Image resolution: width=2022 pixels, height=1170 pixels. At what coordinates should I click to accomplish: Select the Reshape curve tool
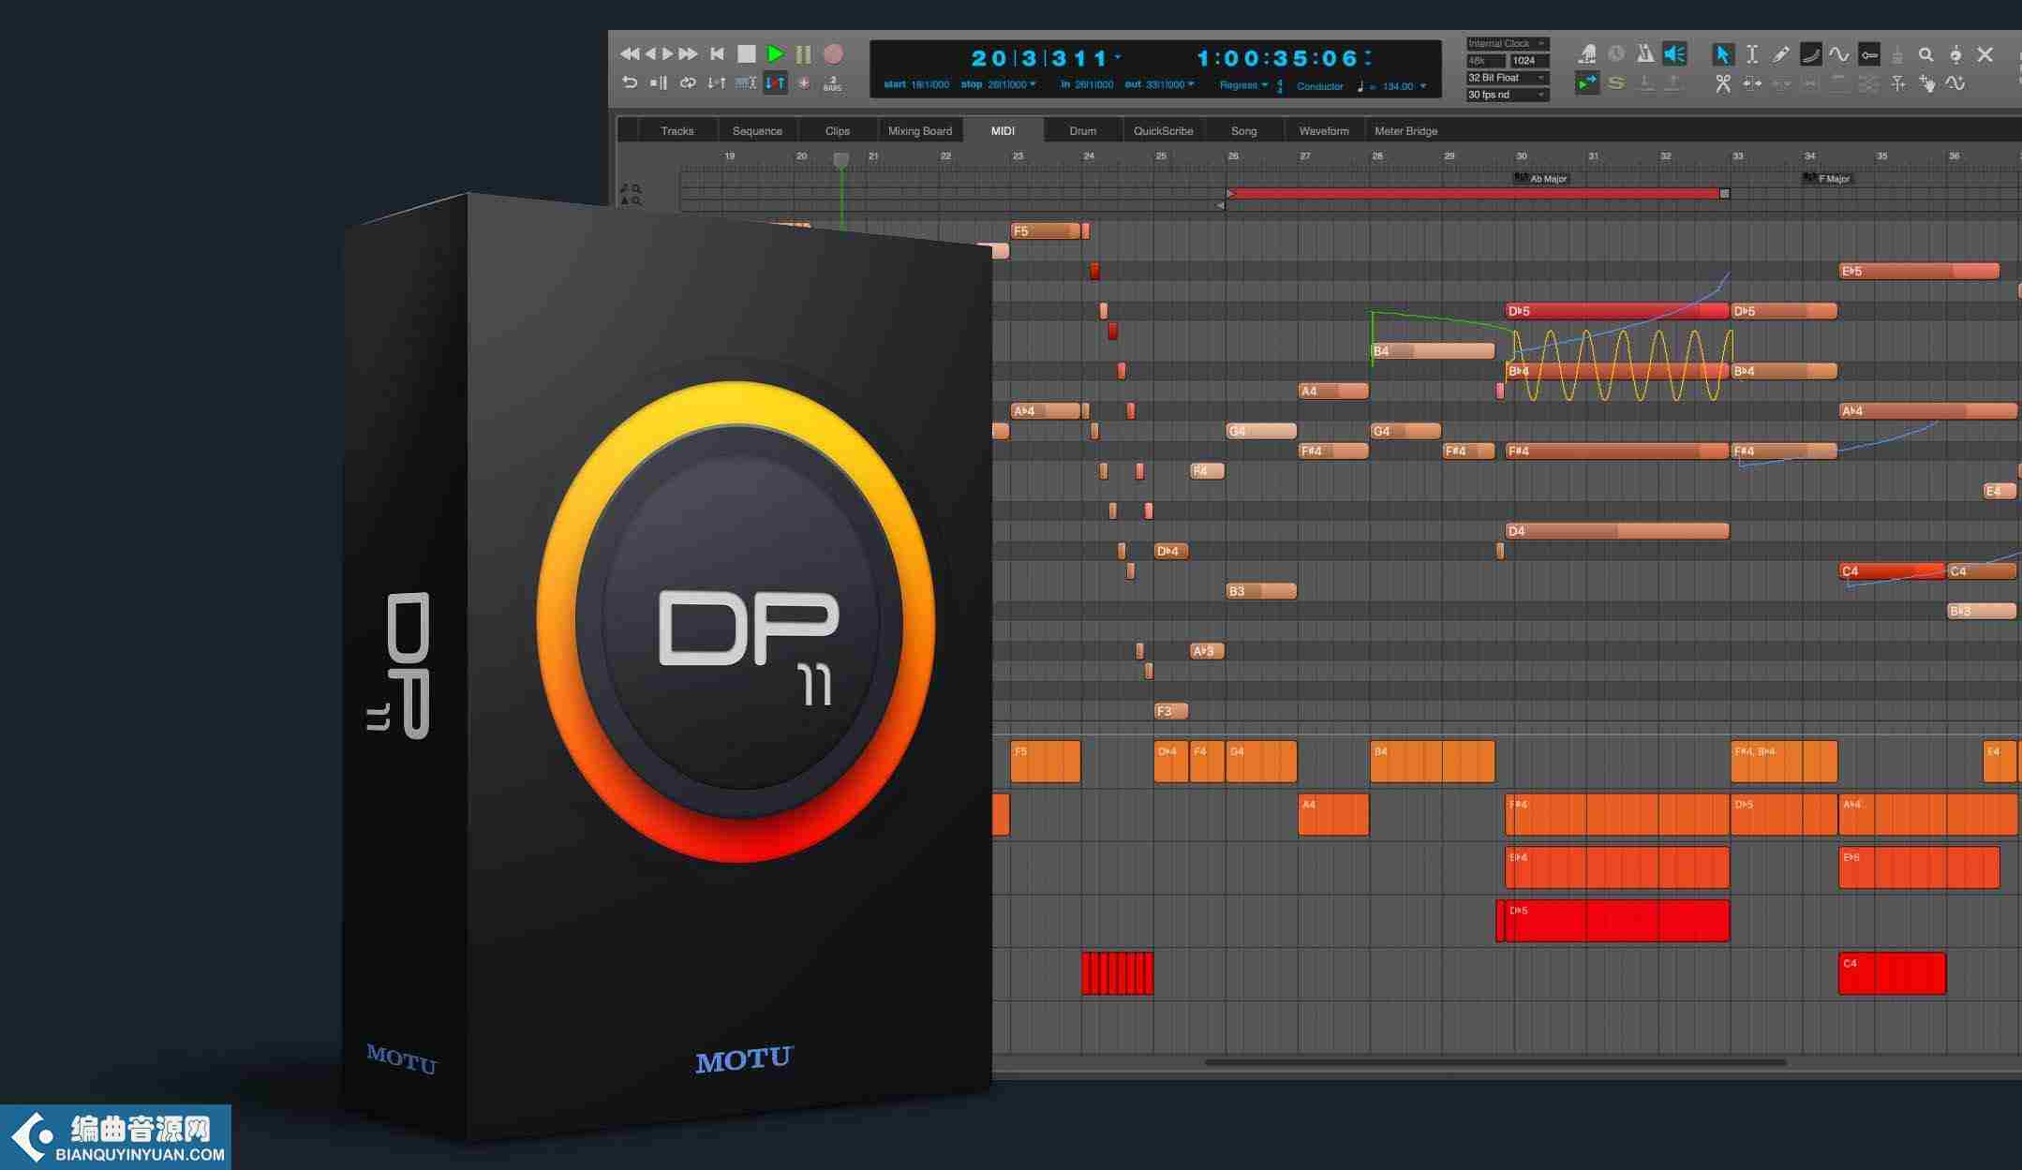click(1810, 54)
